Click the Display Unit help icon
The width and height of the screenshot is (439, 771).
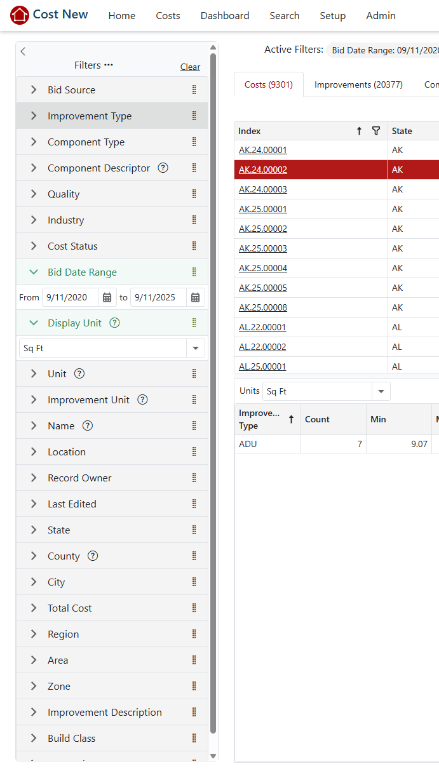tap(114, 323)
